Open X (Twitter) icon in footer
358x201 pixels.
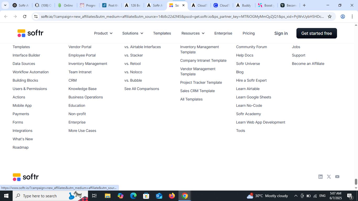pyautogui.click(x=329, y=177)
